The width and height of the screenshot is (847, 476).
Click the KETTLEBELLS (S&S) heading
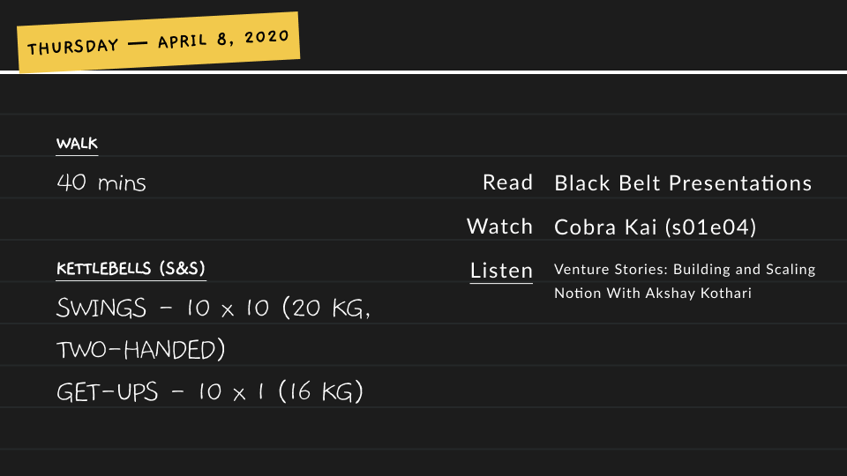coord(131,268)
